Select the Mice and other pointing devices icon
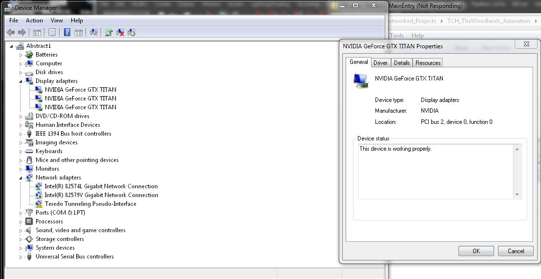 pyautogui.click(x=29, y=160)
